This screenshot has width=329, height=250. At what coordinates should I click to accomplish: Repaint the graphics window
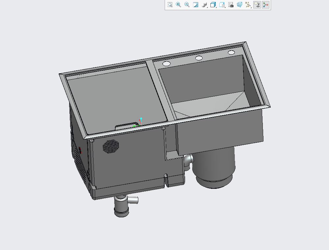(x=196, y=5)
